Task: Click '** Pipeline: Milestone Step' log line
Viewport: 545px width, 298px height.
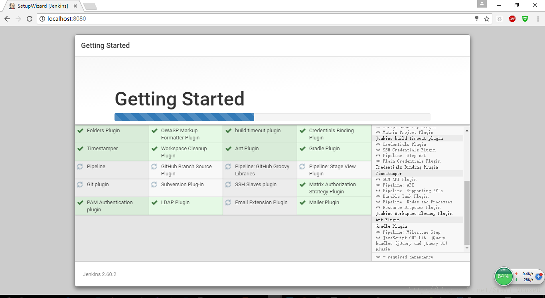Action: (408, 232)
